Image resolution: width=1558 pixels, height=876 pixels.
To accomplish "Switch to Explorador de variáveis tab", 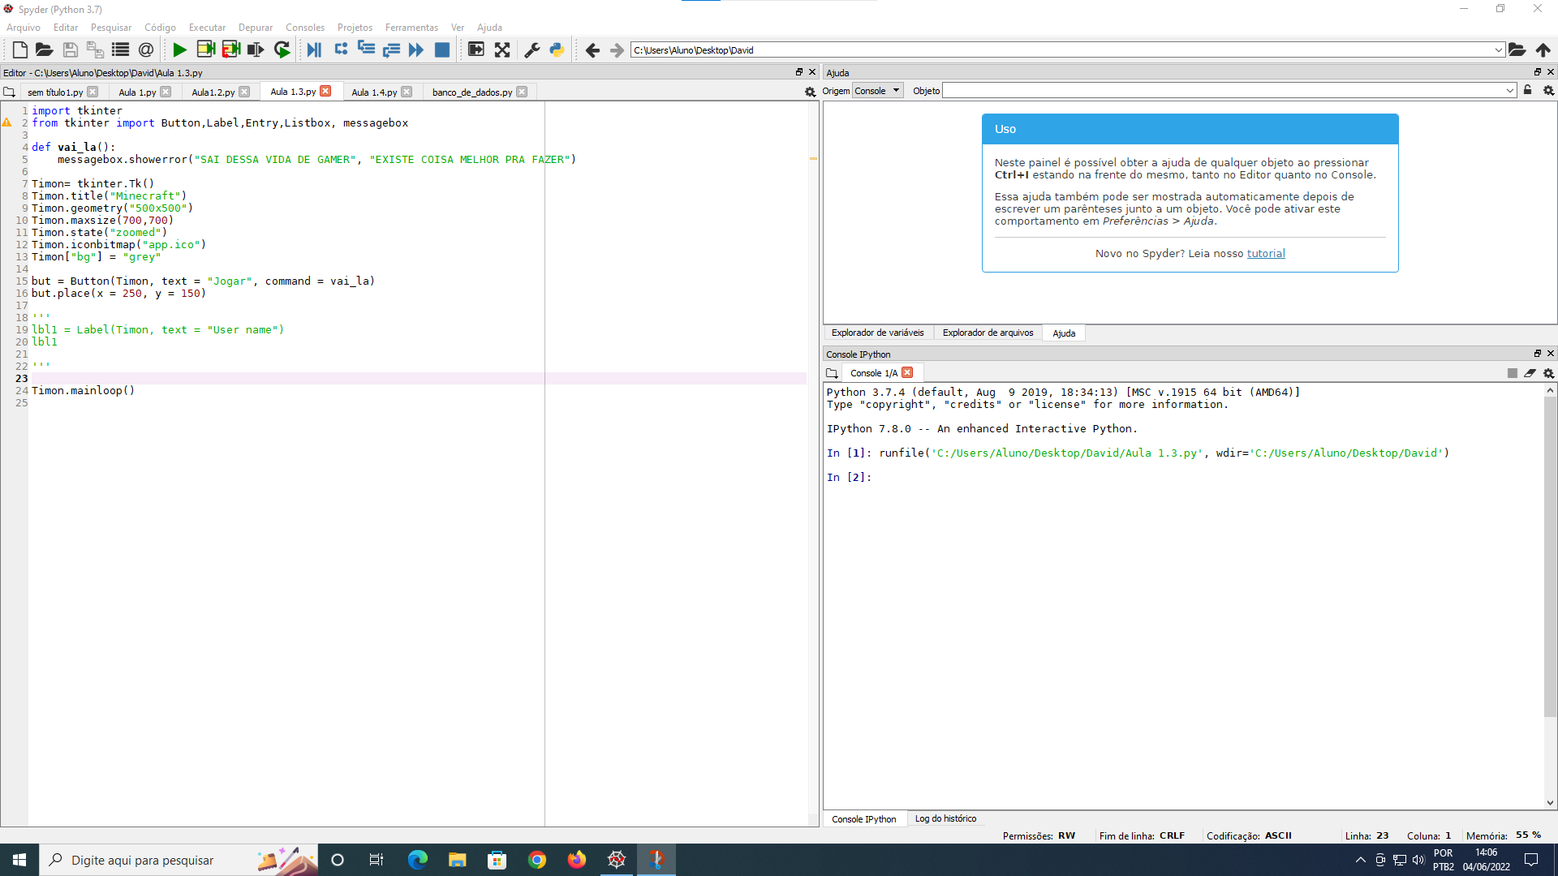I will tap(877, 333).
